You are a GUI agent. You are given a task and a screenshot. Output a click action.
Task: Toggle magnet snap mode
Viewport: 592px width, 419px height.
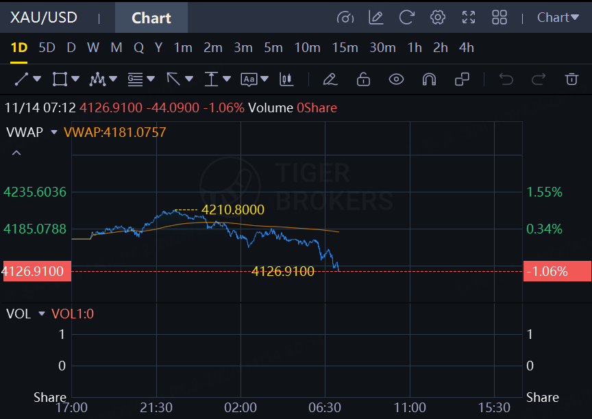[430, 79]
